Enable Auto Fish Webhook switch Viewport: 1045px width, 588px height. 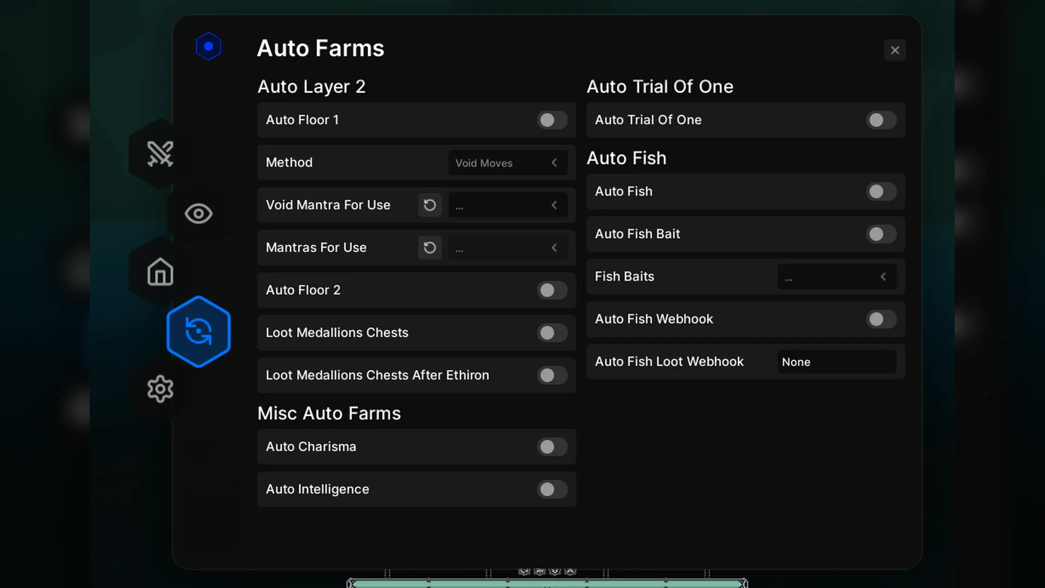click(x=881, y=320)
